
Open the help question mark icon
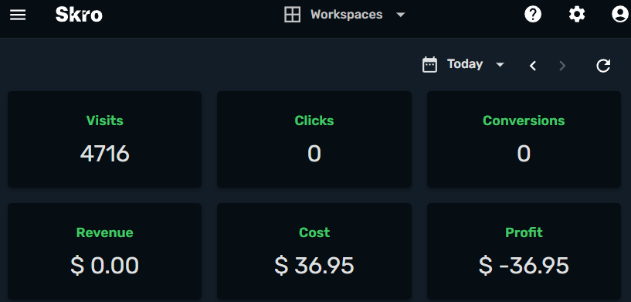(533, 15)
